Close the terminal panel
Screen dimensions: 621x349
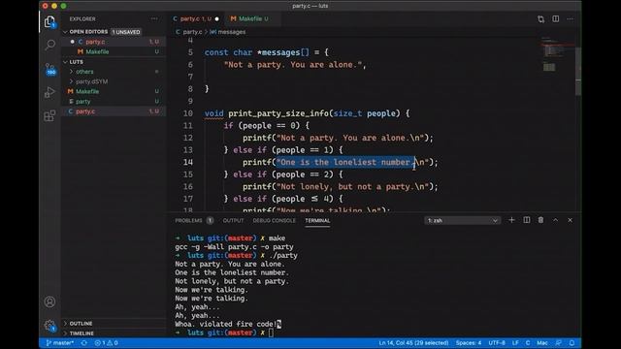point(570,220)
